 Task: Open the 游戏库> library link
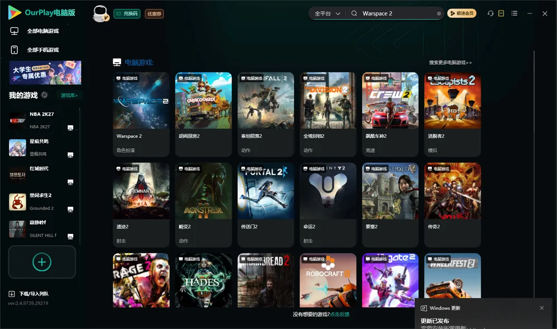(x=69, y=96)
